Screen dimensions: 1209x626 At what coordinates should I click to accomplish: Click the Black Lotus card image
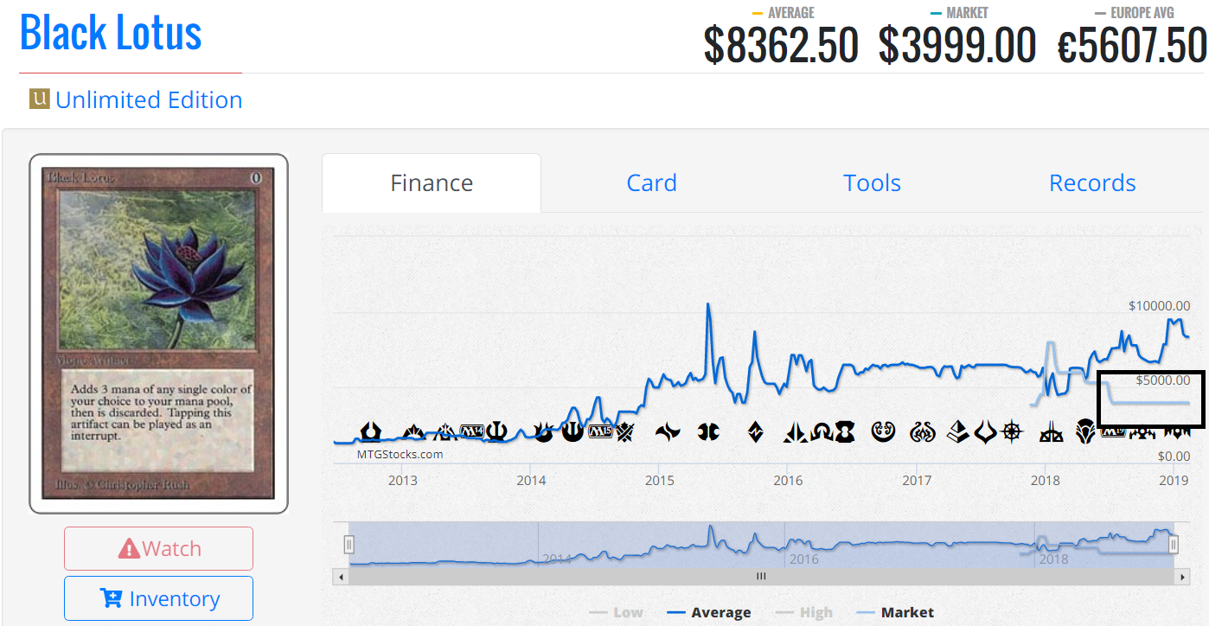click(x=158, y=333)
